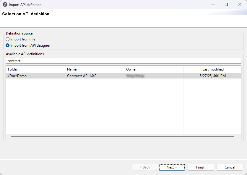Sort by the Last modified column
The width and height of the screenshot is (247, 175).
pos(213,69)
